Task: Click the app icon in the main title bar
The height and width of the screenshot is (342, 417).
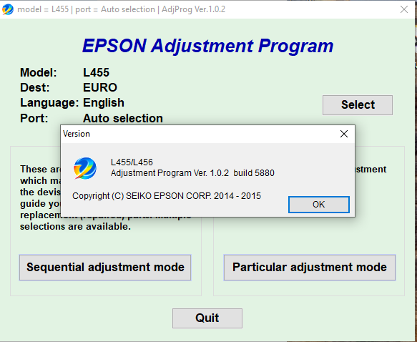Action: pyautogui.click(x=7, y=9)
